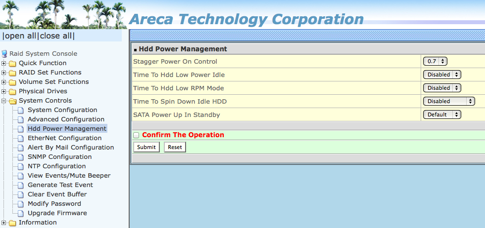Open System Configuration page
Image resolution: width=485 pixels, height=228 pixels.
click(x=62, y=110)
